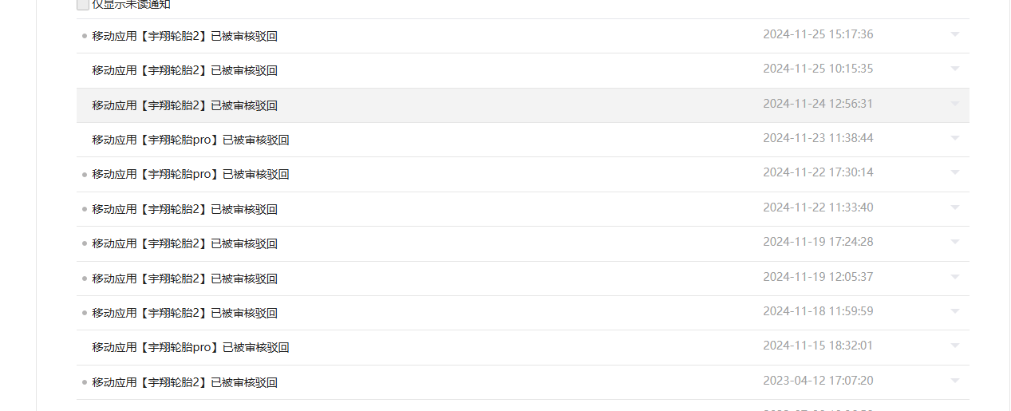Expand arrow for 2024-11-22 11:33:40 notification
Screen dimensions: 1011x411
point(955,207)
